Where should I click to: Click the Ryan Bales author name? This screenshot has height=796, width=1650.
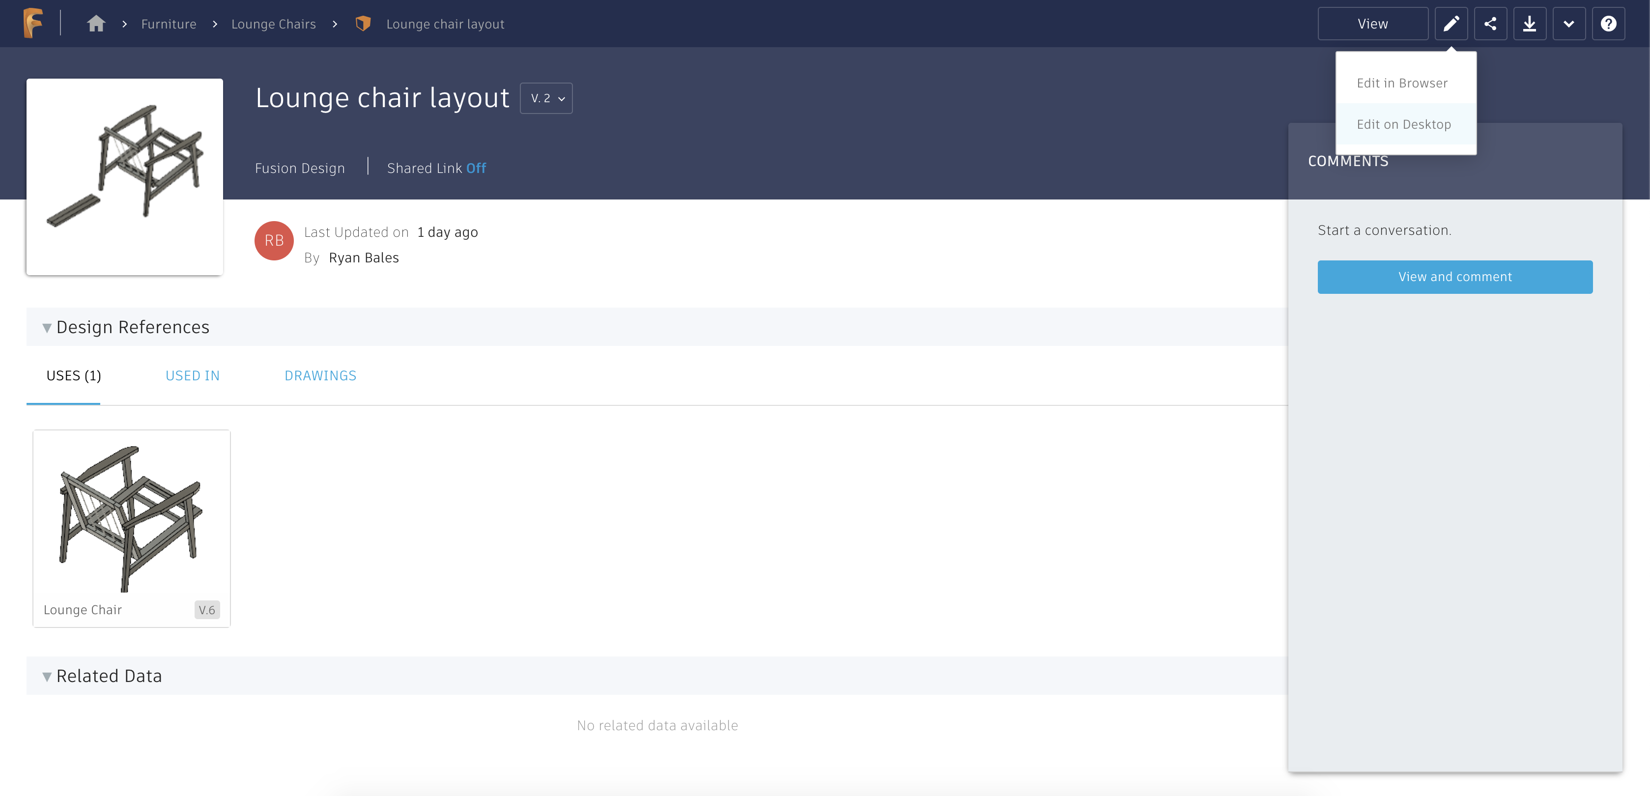point(364,257)
